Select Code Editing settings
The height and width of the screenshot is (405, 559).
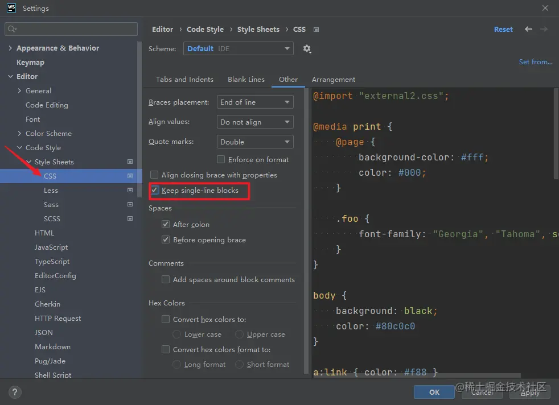click(47, 105)
